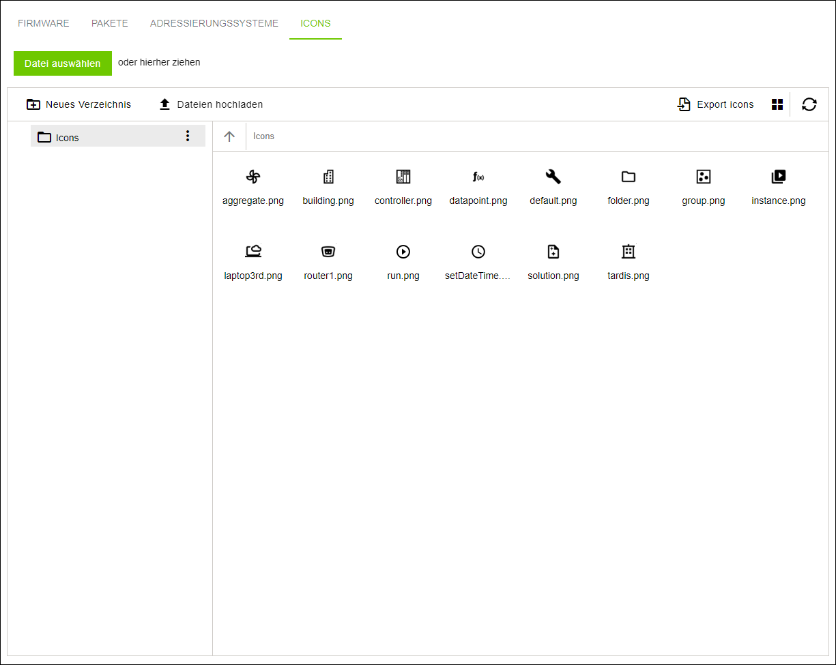Click the run.png file name
The image size is (836, 665).
(x=403, y=276)
